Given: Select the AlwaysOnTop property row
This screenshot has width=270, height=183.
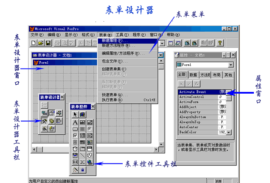Looking at the screenshot, I should [x=202, y=122].
